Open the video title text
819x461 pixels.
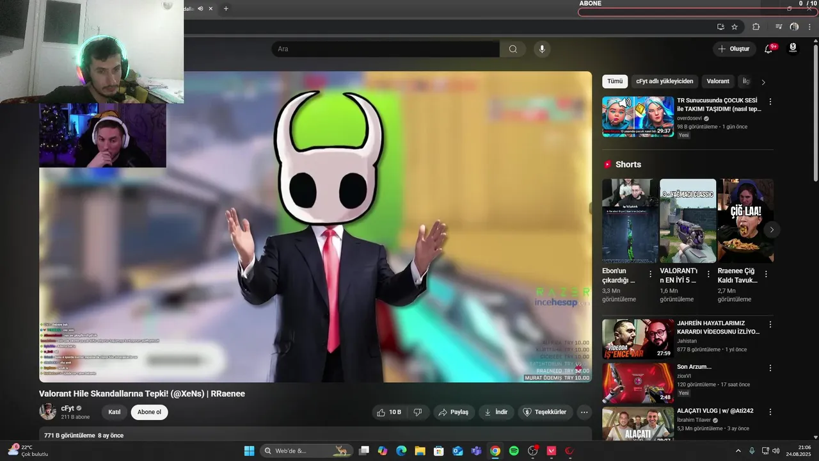(x=142, y=394)
